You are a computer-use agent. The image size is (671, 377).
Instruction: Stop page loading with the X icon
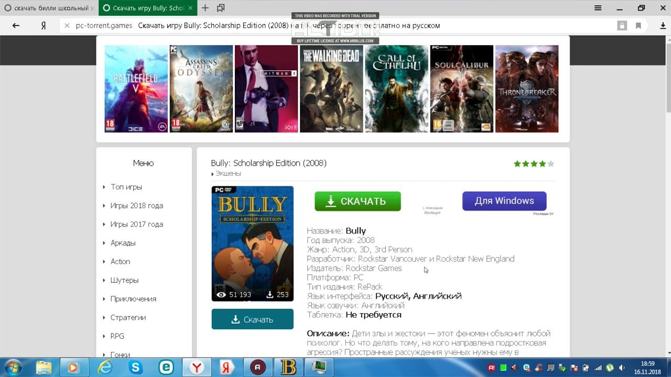67,25
